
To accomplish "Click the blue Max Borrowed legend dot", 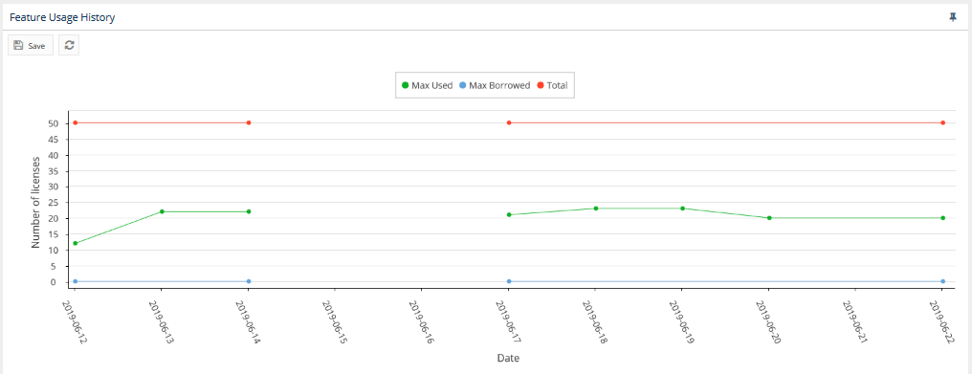I will tap(463, 85).
